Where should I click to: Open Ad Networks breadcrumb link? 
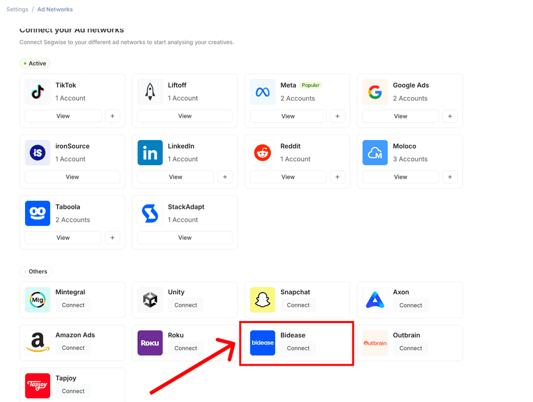(55, 9)
